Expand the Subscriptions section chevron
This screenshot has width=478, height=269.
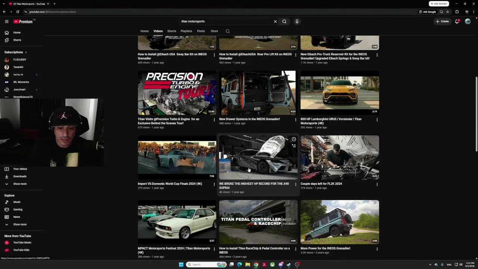(x=26, y=52)
